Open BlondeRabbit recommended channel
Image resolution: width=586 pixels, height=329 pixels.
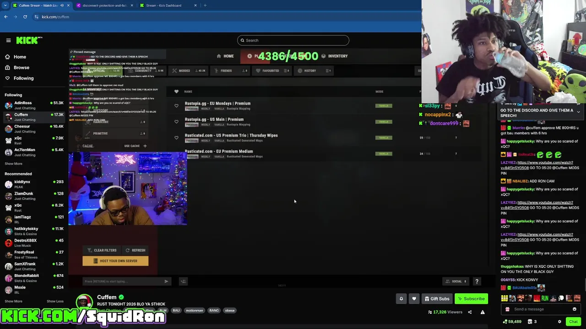(33, 278)
